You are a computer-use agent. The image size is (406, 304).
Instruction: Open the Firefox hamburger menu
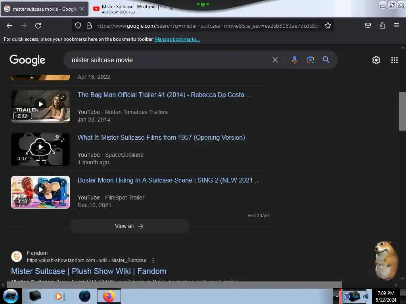coord(396,25)
